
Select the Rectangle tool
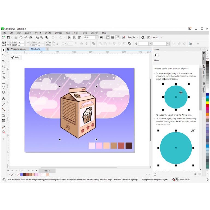pyautogui.click(x=4, y=82)
